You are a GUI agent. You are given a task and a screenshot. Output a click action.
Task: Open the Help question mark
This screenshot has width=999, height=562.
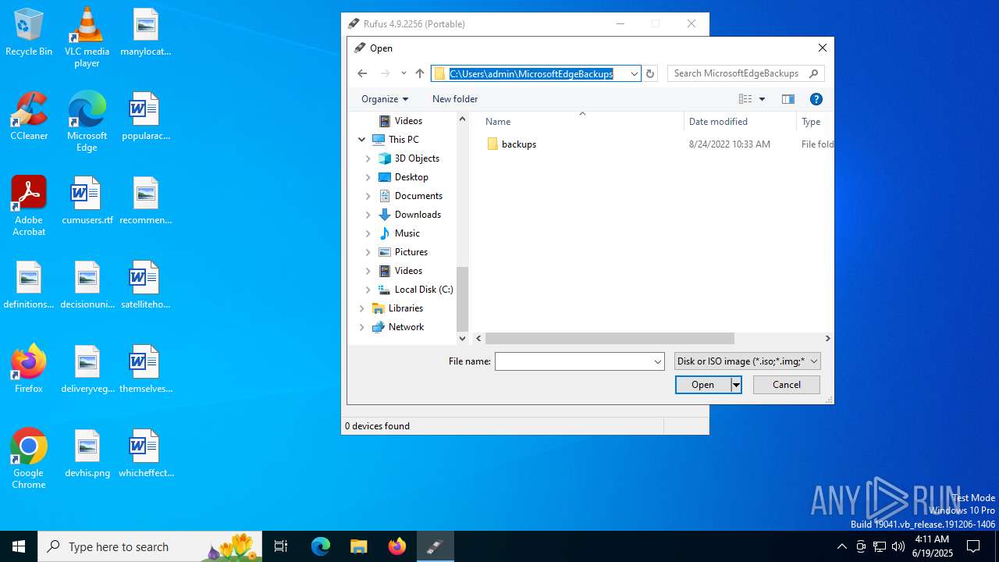816,99
